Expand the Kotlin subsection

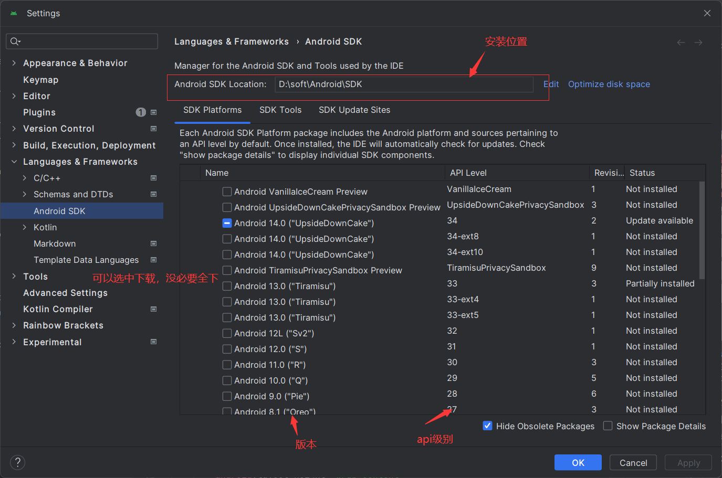tap(25, 227)
